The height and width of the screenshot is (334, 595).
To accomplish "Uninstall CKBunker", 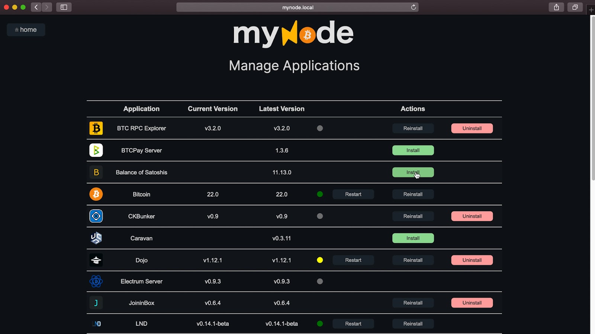I will pyautogui.click(x=472, y=216).
